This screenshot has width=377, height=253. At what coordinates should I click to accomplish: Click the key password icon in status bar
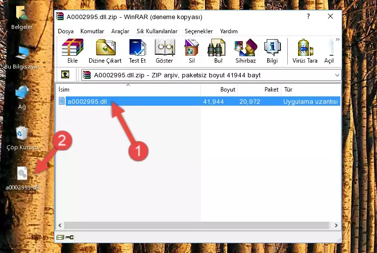coord(70,237)
